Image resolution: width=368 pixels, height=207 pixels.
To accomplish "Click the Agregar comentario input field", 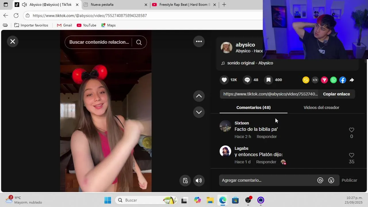I will 267,180.
